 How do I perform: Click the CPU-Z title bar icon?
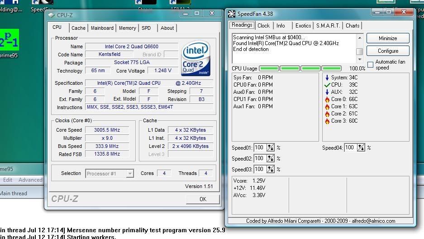click(x=51, y=15)
